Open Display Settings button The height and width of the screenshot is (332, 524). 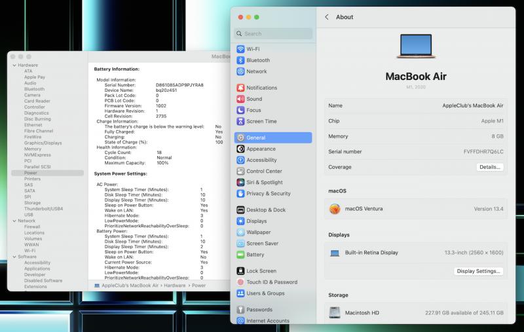[x=478, y=271]
